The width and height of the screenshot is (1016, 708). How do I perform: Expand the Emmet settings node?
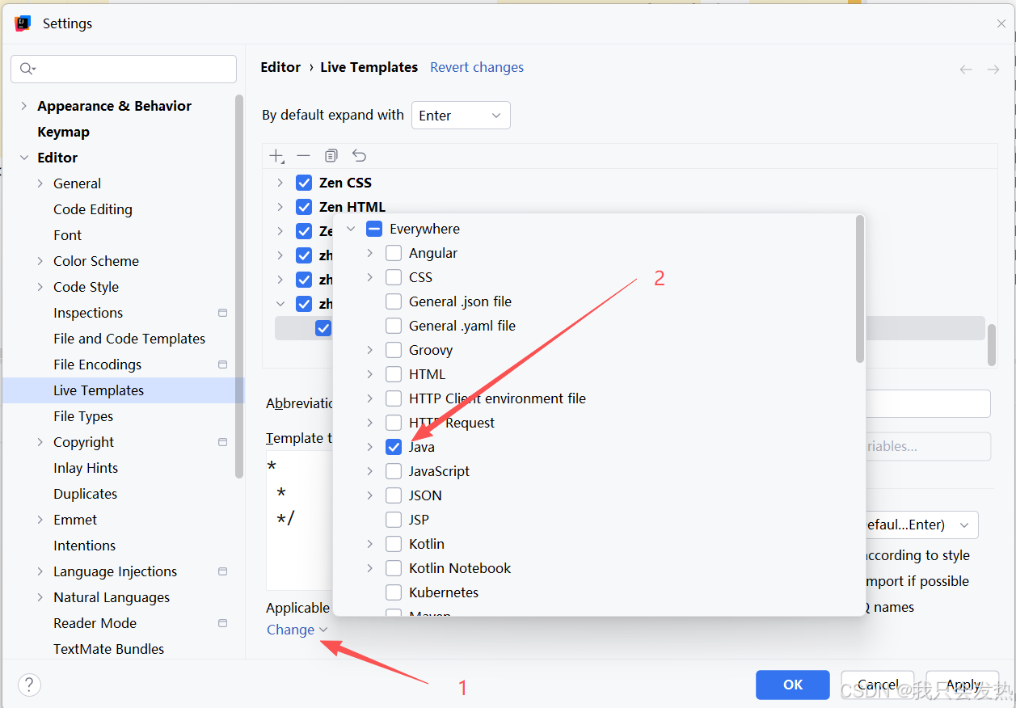click(40, 520)
